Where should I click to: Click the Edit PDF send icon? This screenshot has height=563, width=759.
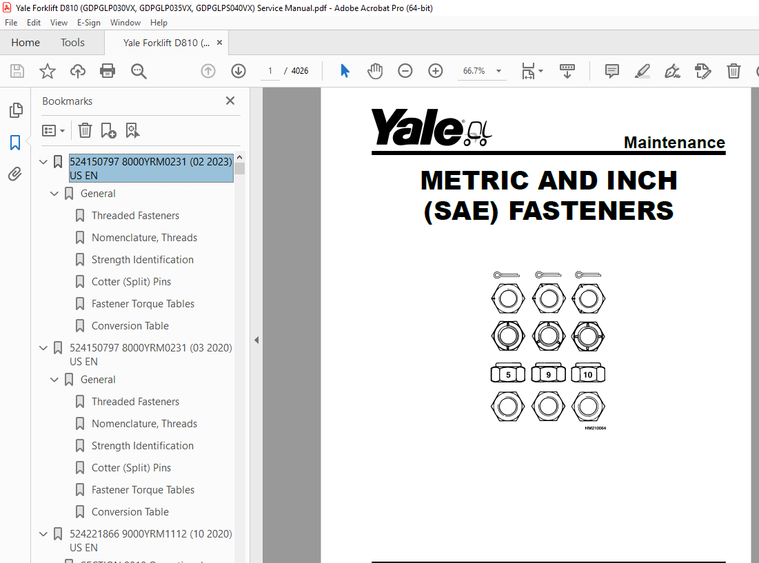coord(703,71)
